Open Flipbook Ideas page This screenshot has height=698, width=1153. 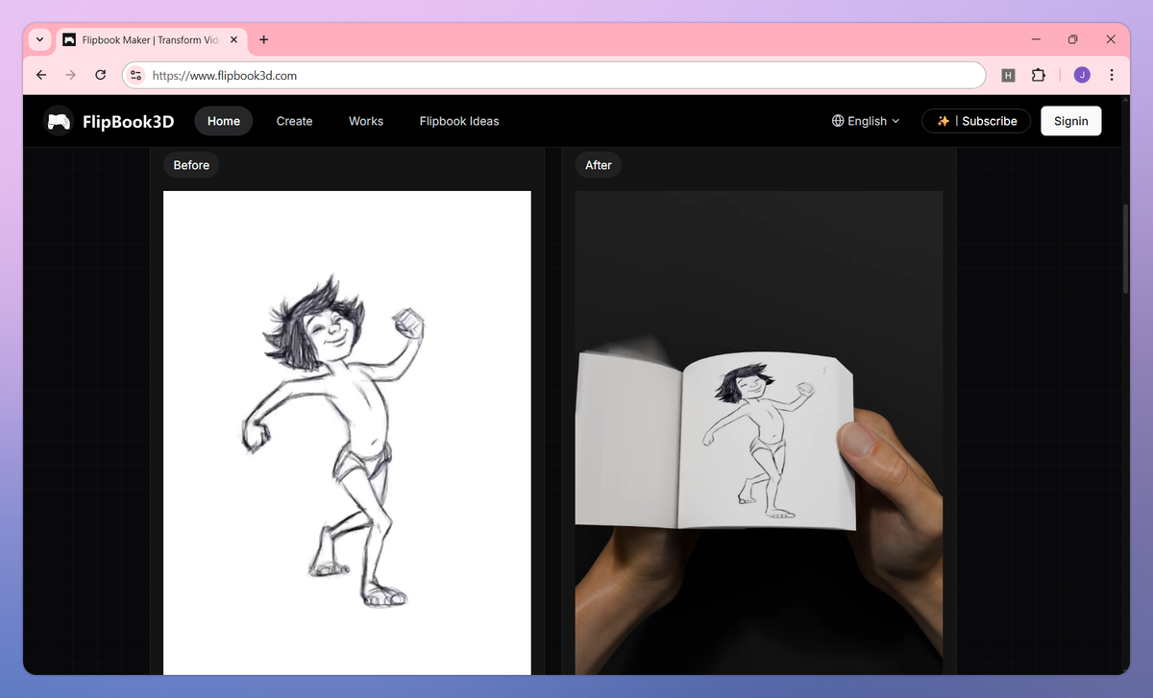[459, 121]
